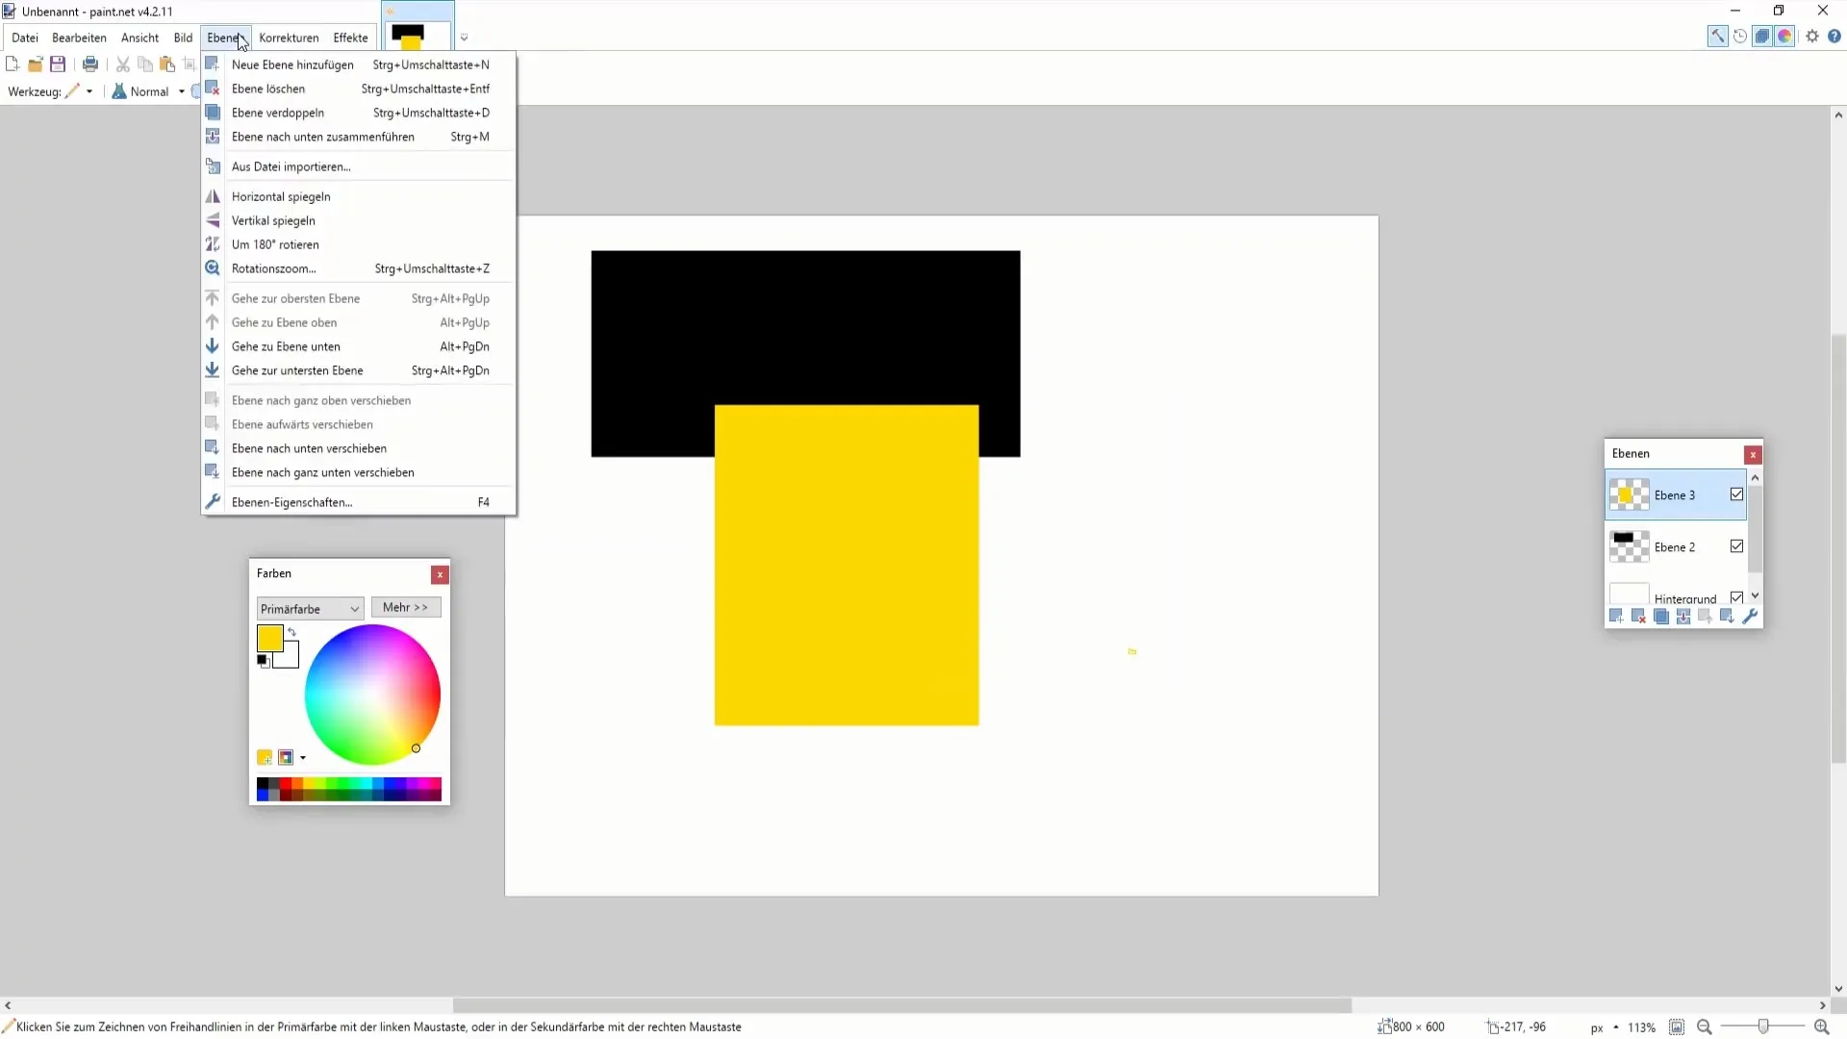
Task: Open the Datei menu
Action: [25, 38]
